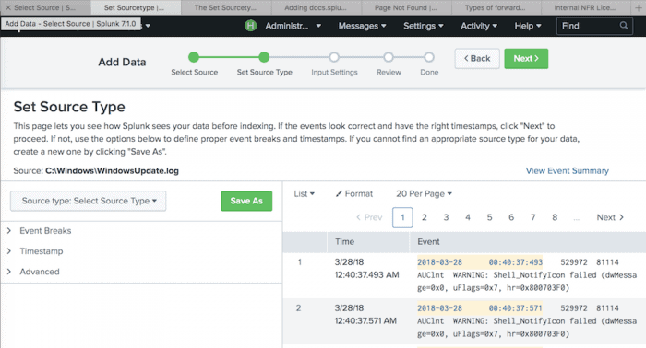Screen dimensions: 646x348
Task: Go to results page 2
Action: pyautogui.click(x=424, y=217)
